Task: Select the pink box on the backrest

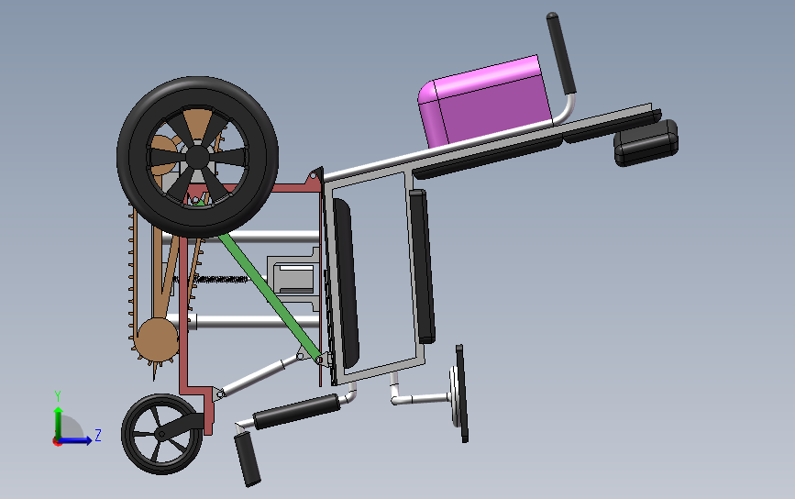Action: click(x=484, y=102)
